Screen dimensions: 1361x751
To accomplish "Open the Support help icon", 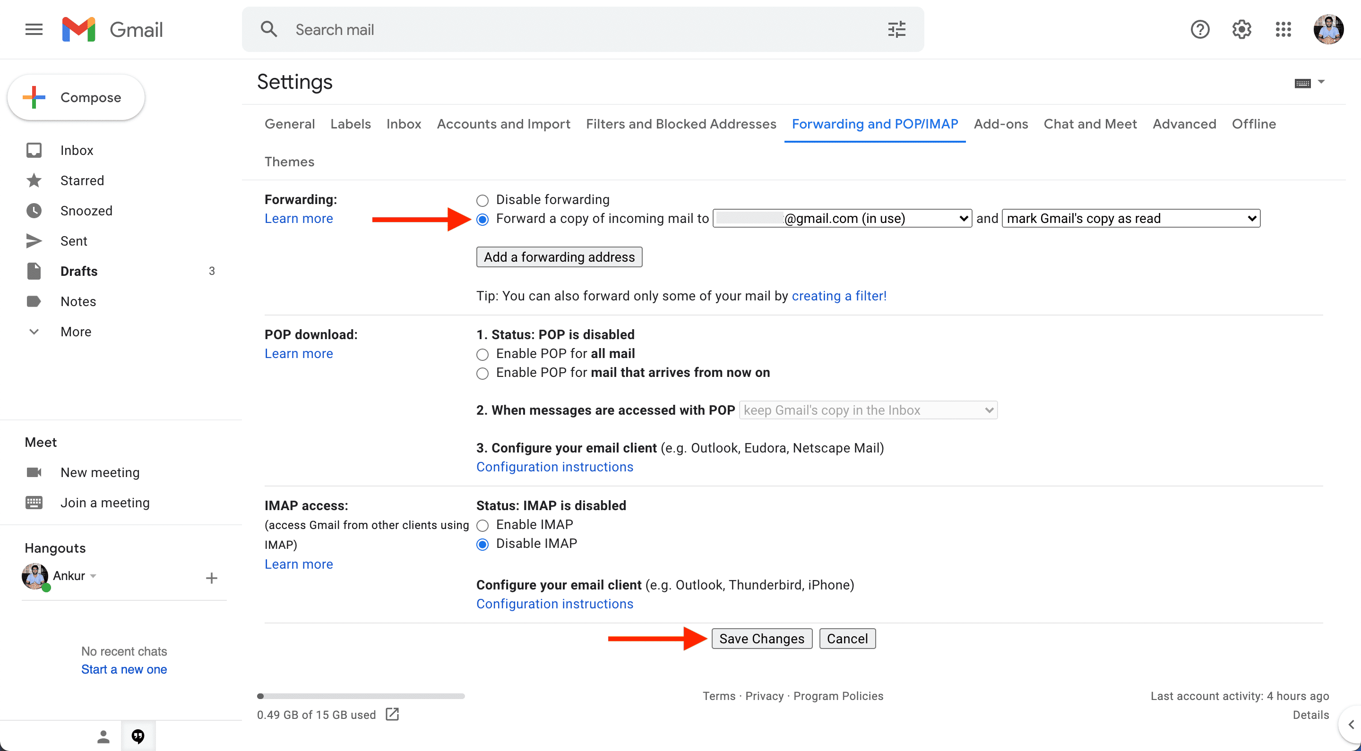I will pos(1200,30).
